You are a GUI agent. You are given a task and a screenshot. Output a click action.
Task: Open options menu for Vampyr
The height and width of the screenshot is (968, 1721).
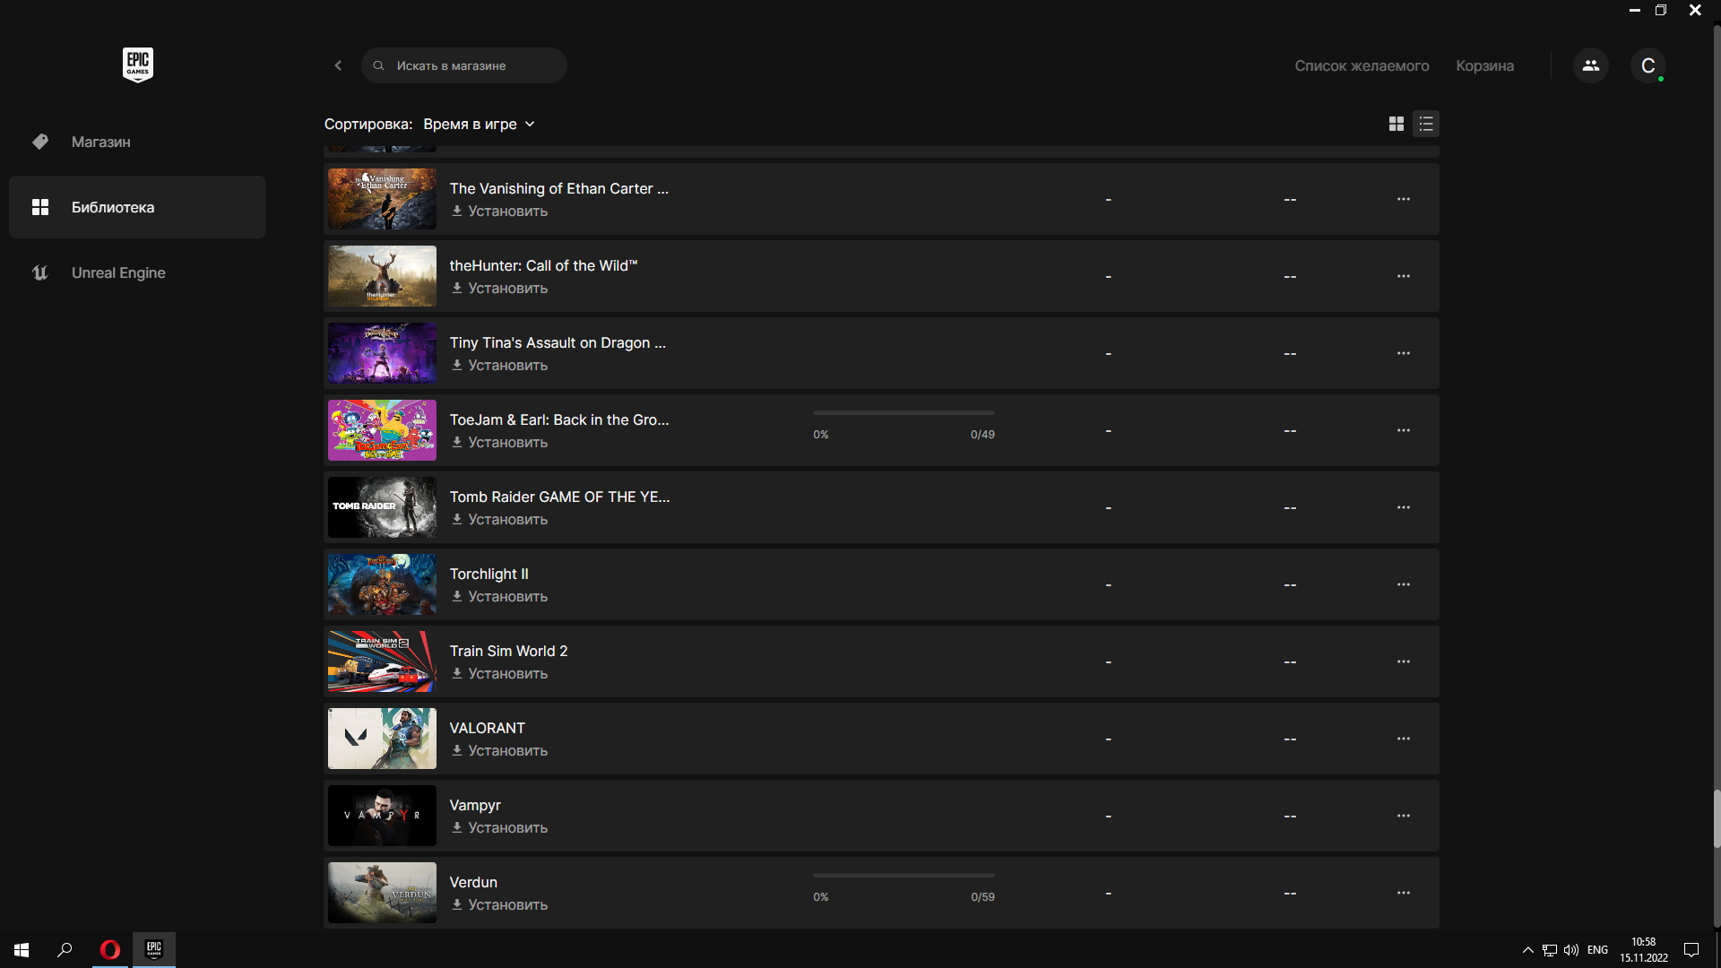click(x=1403, y=816)
